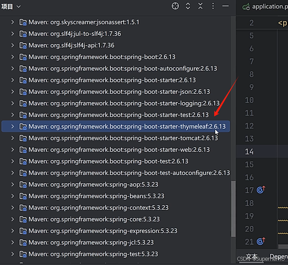Select spring-boot-starter-test:2.6.13 row
288x265 pixels.
point(115,115)
